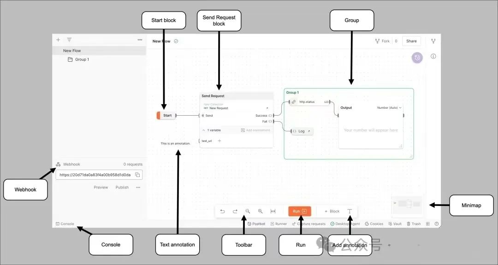The image size is (498, 265).
Task: Click the info icon in the right sidebar
Action: coord(433,56)
